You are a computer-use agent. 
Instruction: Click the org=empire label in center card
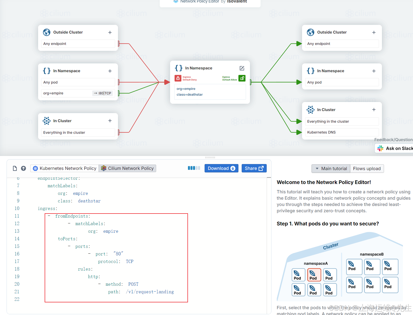tap(186, 89)
